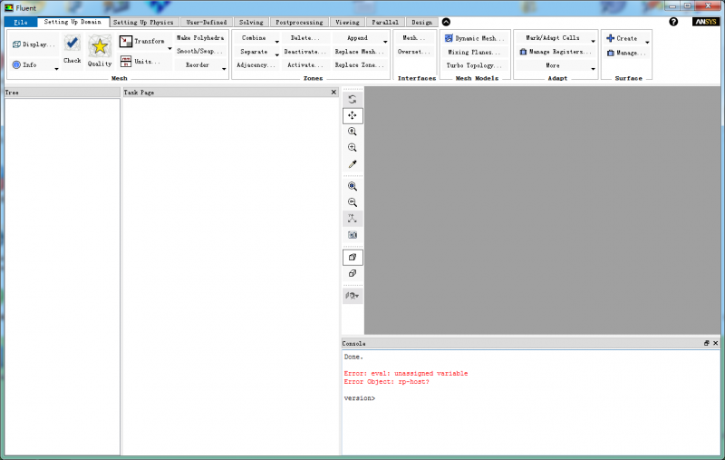Open the Transform mesh tool
This screenshot has height=460, width=725.
[142, 41]
